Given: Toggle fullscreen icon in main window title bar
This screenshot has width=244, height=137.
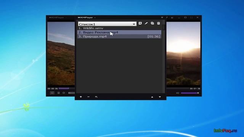Looking at the screenshot, I should (x=191, y=18).
